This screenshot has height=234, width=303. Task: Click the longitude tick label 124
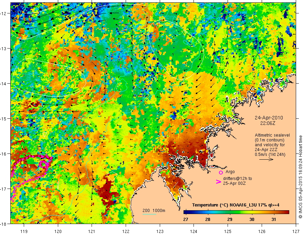[x=194, y=232]
